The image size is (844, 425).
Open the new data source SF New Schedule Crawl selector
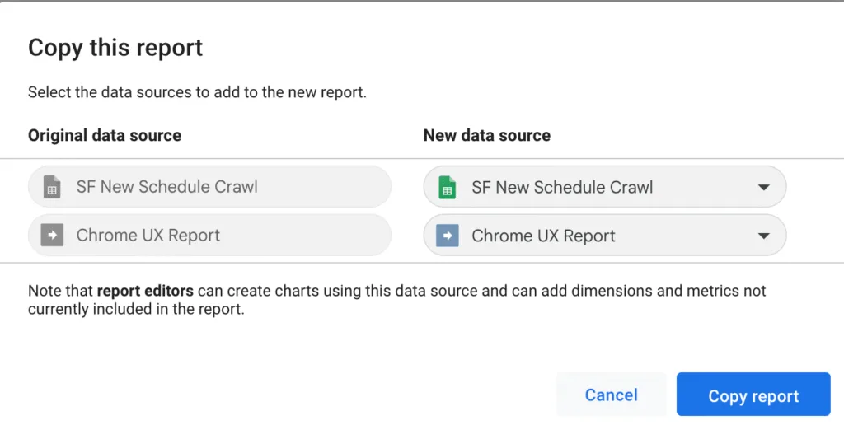[x=604, y=187]
